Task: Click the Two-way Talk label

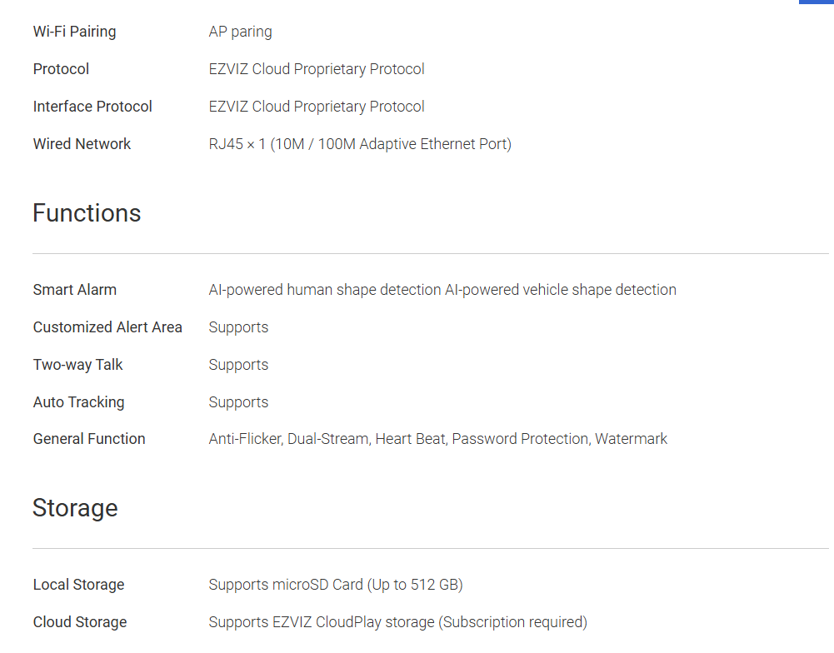Action: coord(78,365)
